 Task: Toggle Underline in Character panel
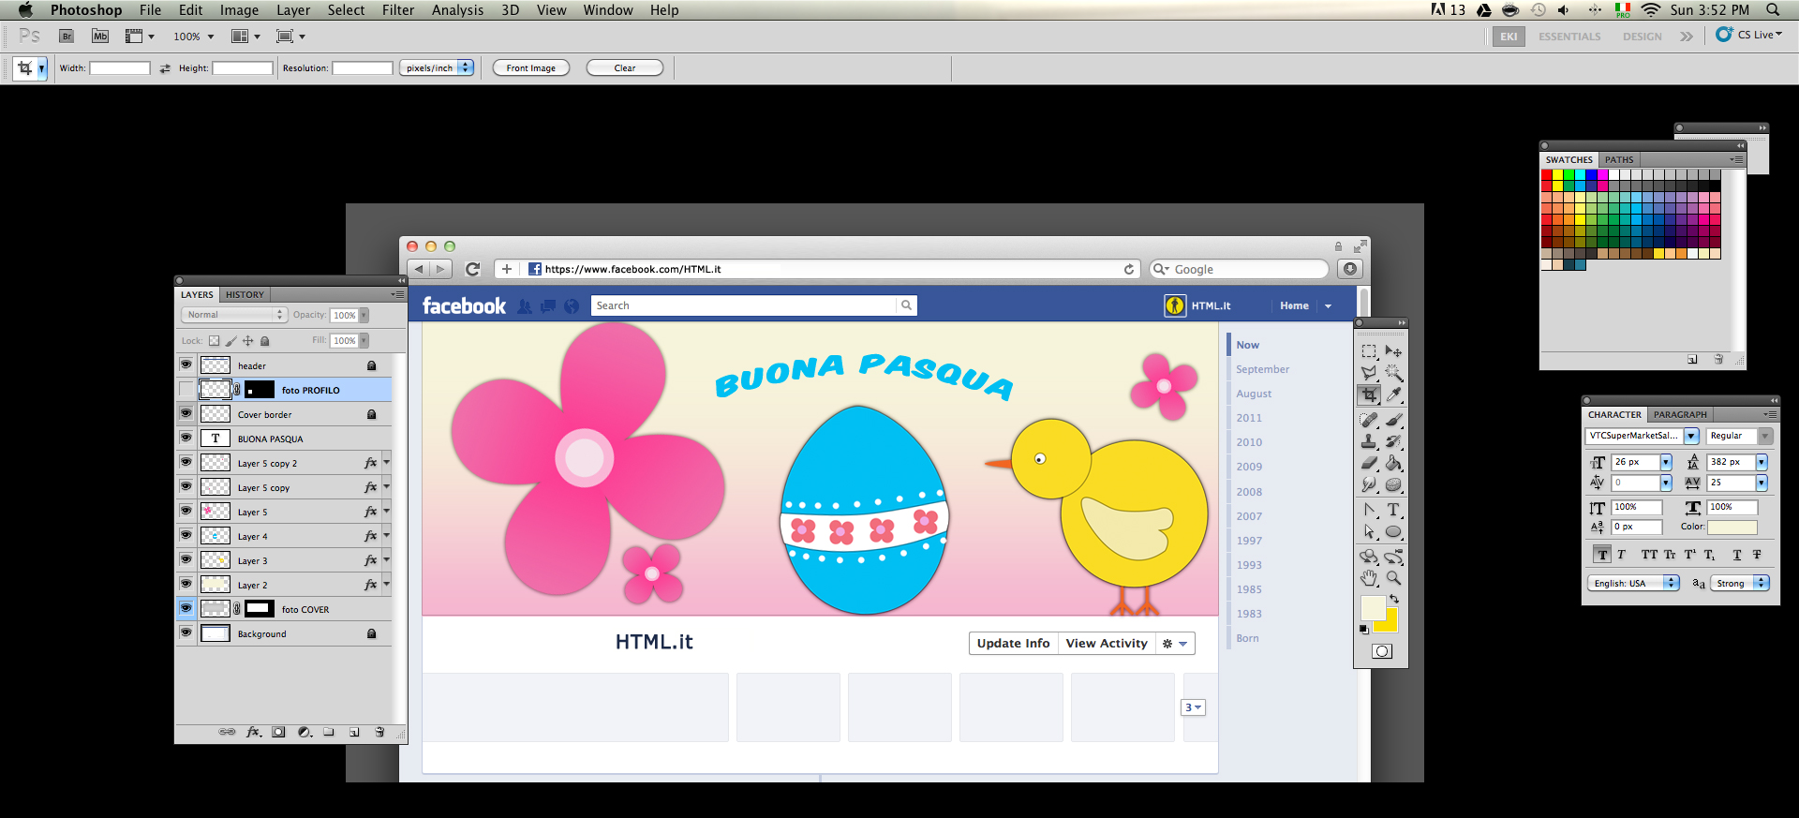[x=1737, y=555]
